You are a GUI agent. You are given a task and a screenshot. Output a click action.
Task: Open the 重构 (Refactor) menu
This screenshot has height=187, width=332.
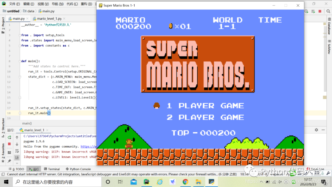(x=87, y=4)
